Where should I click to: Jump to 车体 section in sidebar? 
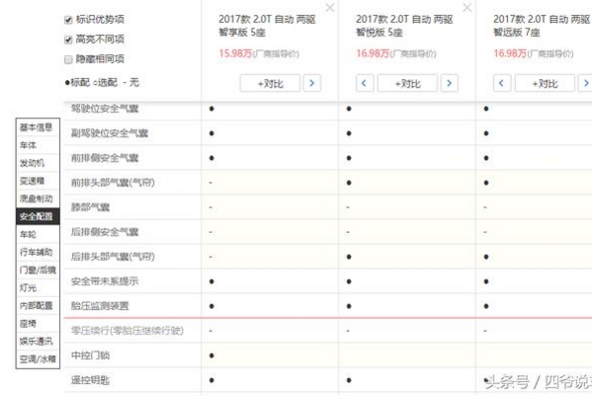point(38,145)
